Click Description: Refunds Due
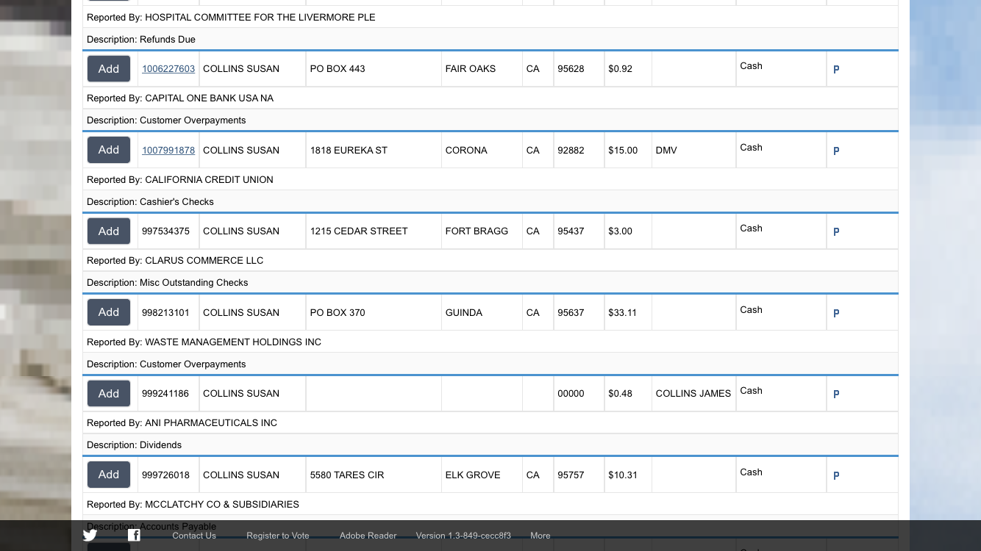The image size is (981, 551). pos(141,40)
